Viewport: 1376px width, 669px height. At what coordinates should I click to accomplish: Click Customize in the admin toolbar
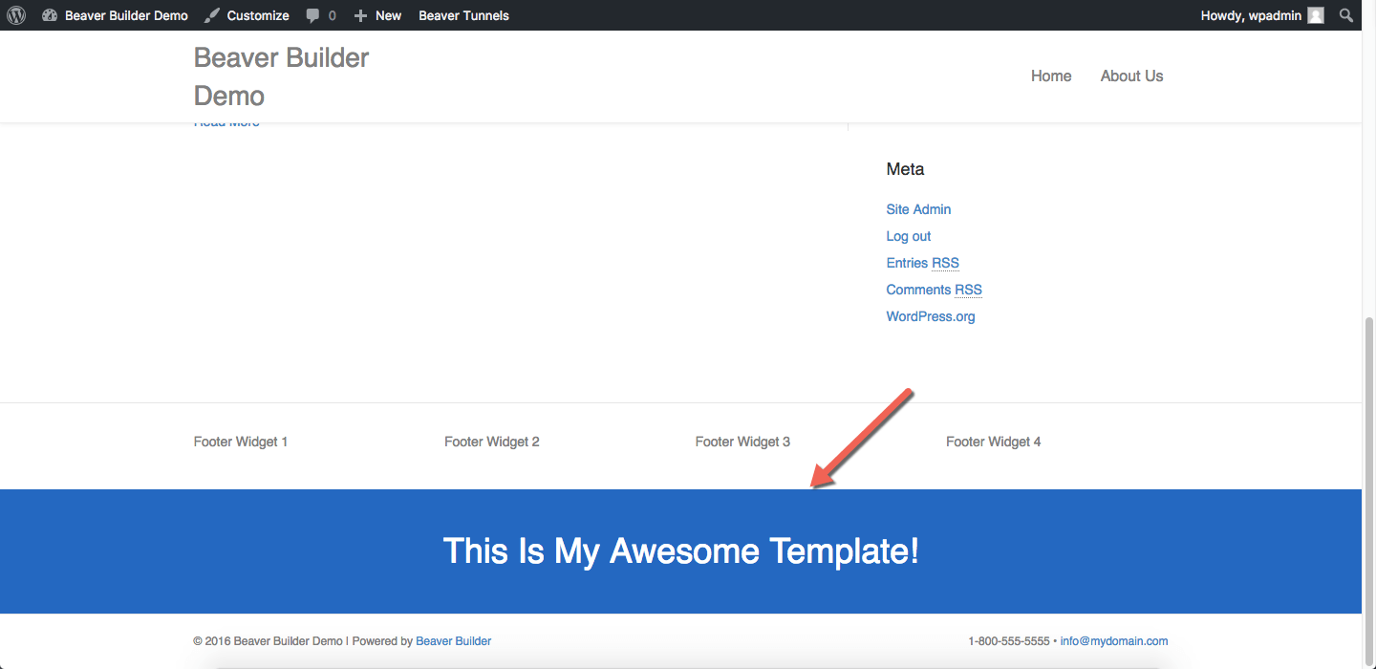pyautogui.click(x=257, y=14)
